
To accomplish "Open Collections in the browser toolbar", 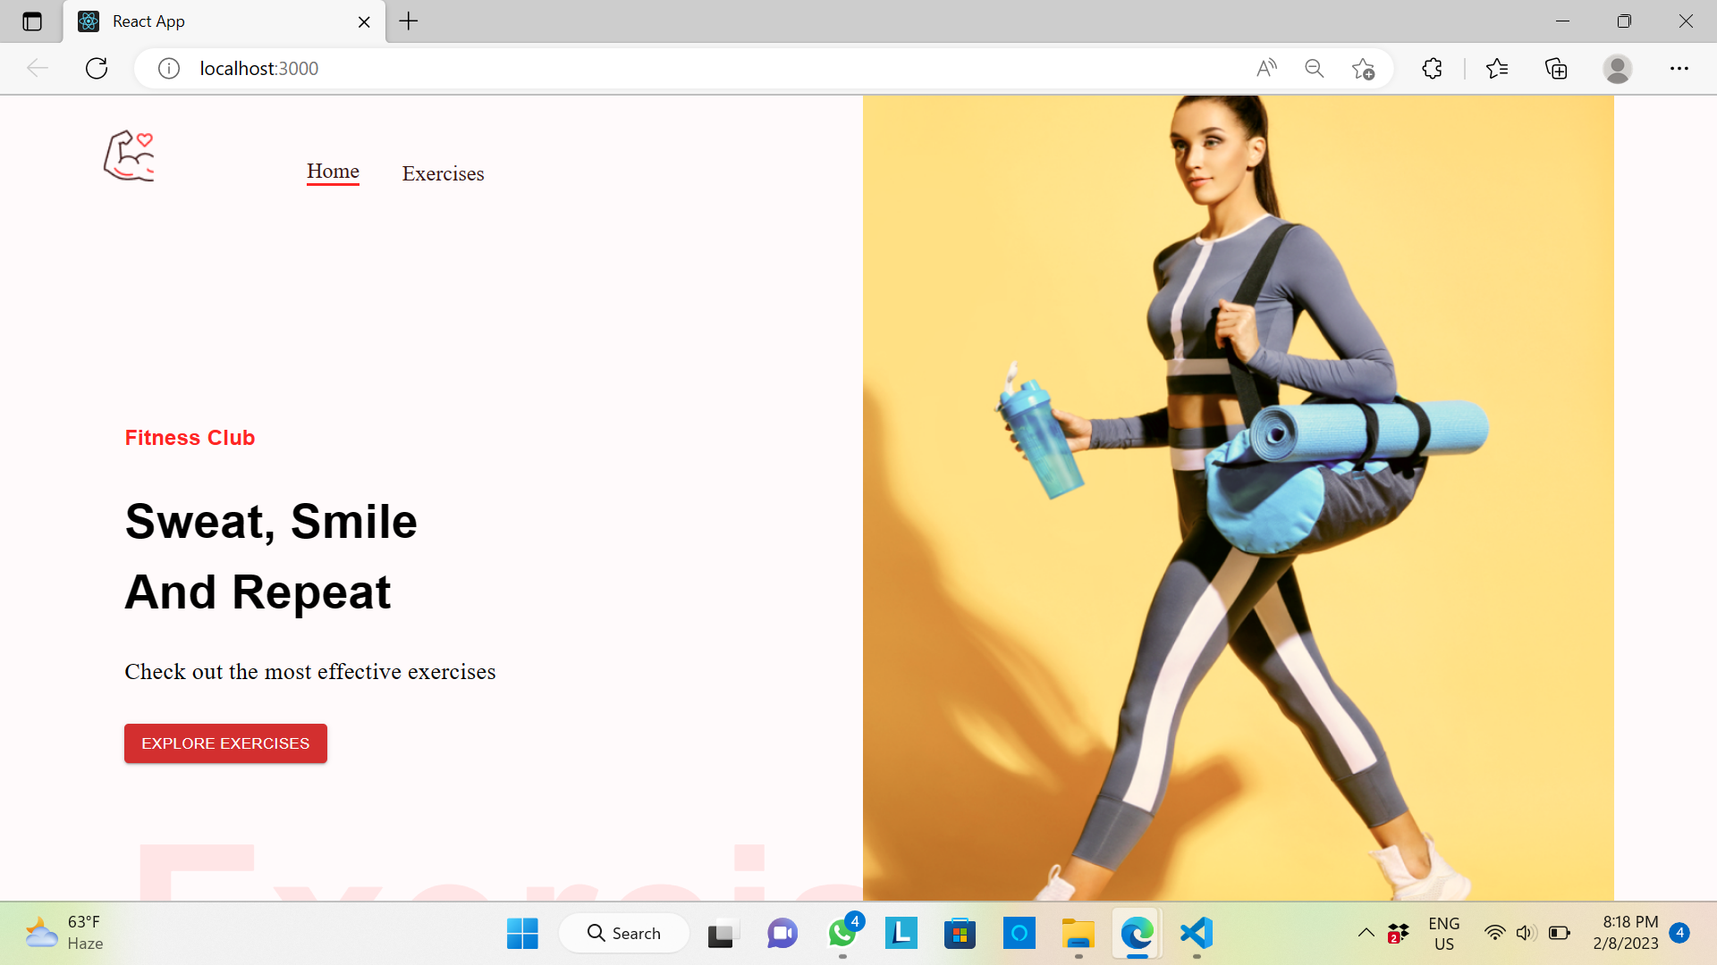I will coord(1556,68).
